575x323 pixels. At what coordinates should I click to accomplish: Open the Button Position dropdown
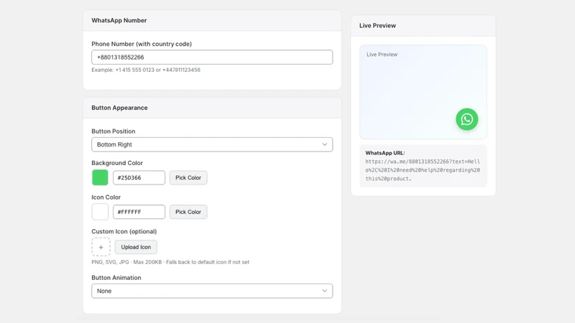pos(212,145)
